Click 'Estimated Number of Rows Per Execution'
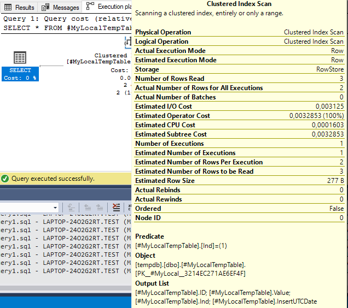348x308 pixels. click(239, 162)
